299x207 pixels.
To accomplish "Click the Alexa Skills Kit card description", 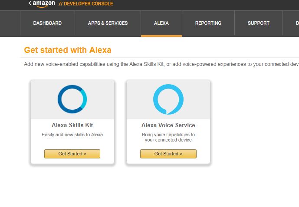I will click(72, 135).
